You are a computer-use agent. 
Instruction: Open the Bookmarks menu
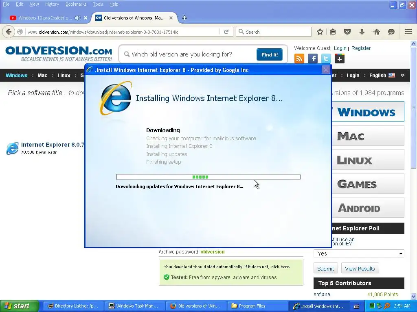pyautogui.click(x=76, y=4)
